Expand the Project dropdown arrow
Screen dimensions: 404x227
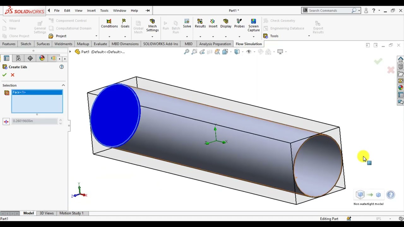[96, 36]
